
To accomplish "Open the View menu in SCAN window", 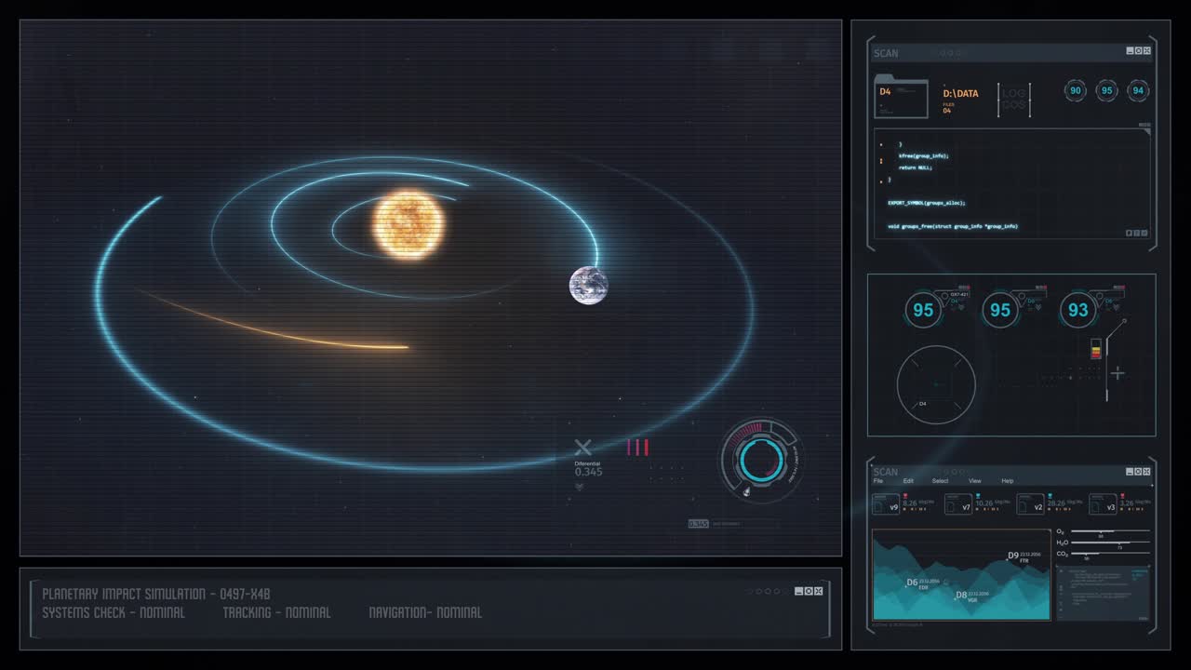I will tap(975, 481).
